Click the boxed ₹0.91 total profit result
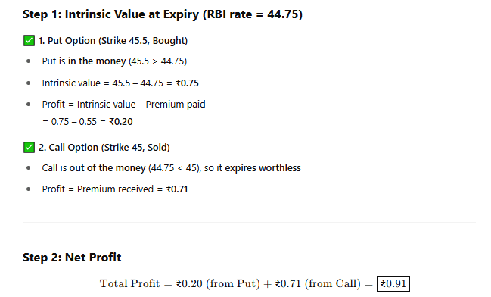The width and height of the screenshot is (491, 297). tap(393, 284)
